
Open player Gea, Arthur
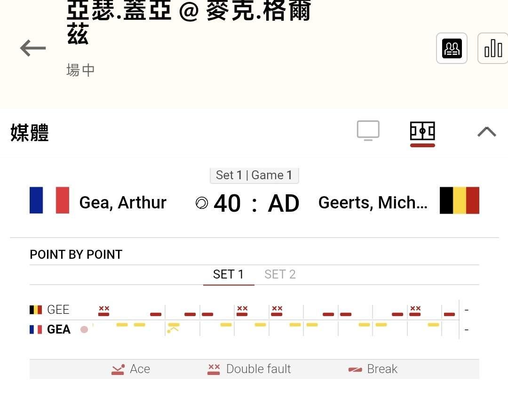point(123,203)
